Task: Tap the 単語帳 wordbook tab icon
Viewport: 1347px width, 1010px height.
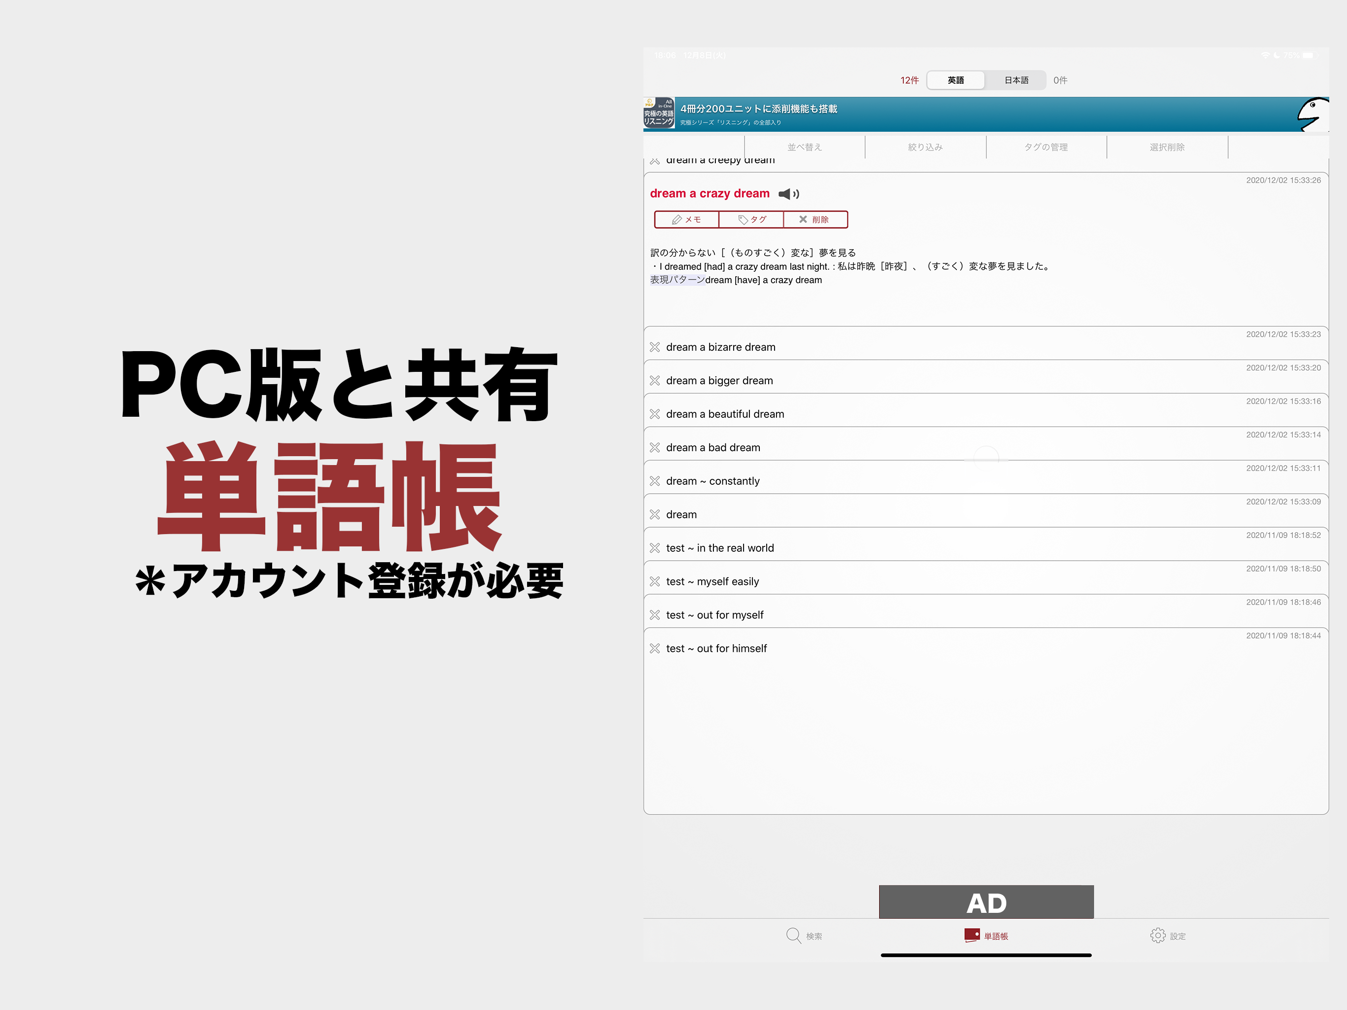Action: [x=972, y=936]
